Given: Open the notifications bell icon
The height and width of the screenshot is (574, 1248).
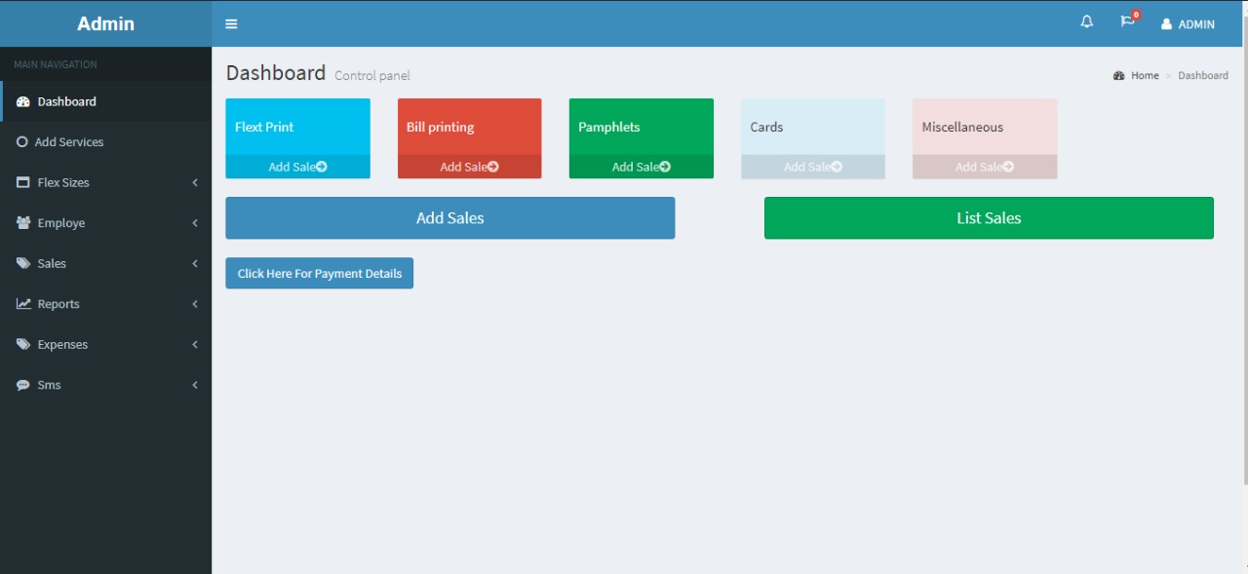Looking at the screenshot, I should coord(1087,22).
